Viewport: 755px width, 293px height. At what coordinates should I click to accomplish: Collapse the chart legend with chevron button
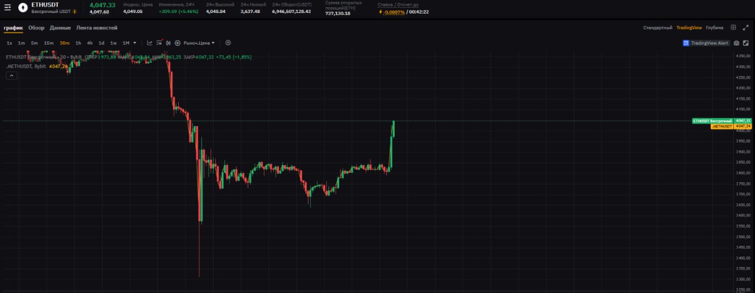coord(11,75)
